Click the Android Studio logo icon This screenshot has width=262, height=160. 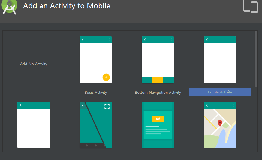[9, 7]
